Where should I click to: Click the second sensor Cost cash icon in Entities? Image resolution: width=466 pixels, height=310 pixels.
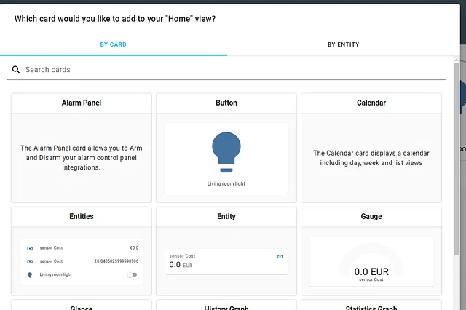pos(30,261)
